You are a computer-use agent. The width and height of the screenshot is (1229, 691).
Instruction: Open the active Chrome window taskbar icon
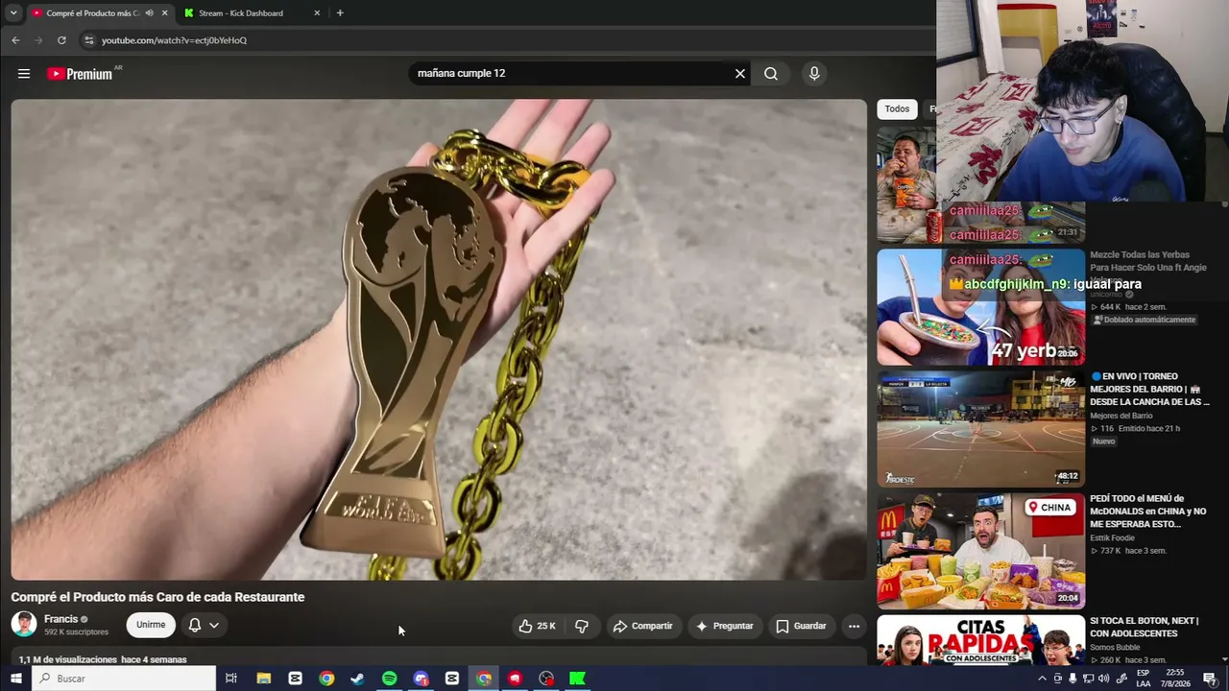(484, 679)
